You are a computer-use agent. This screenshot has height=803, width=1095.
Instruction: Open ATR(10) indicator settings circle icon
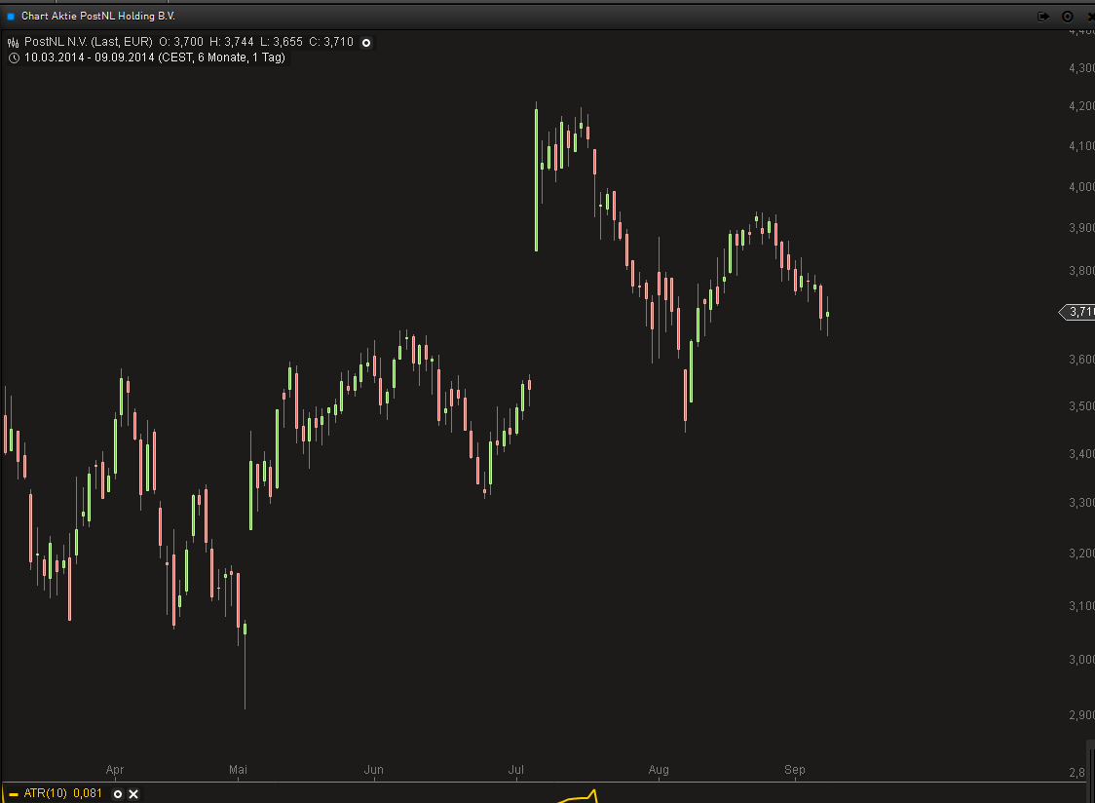(x=118, y=794)
